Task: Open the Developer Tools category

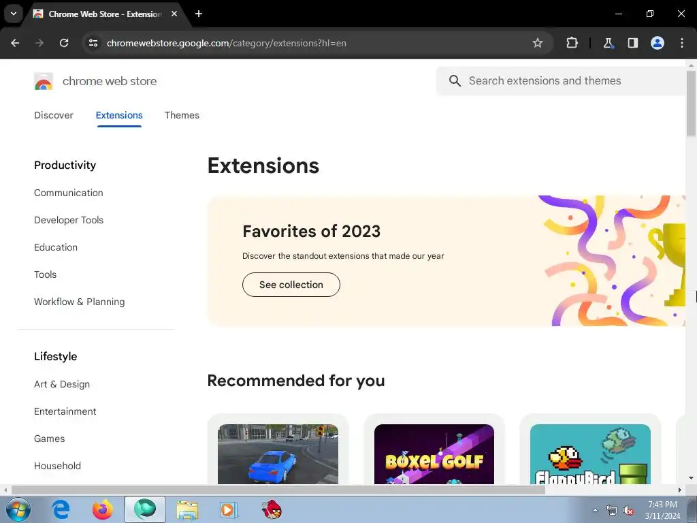Action: coord(69,220)
